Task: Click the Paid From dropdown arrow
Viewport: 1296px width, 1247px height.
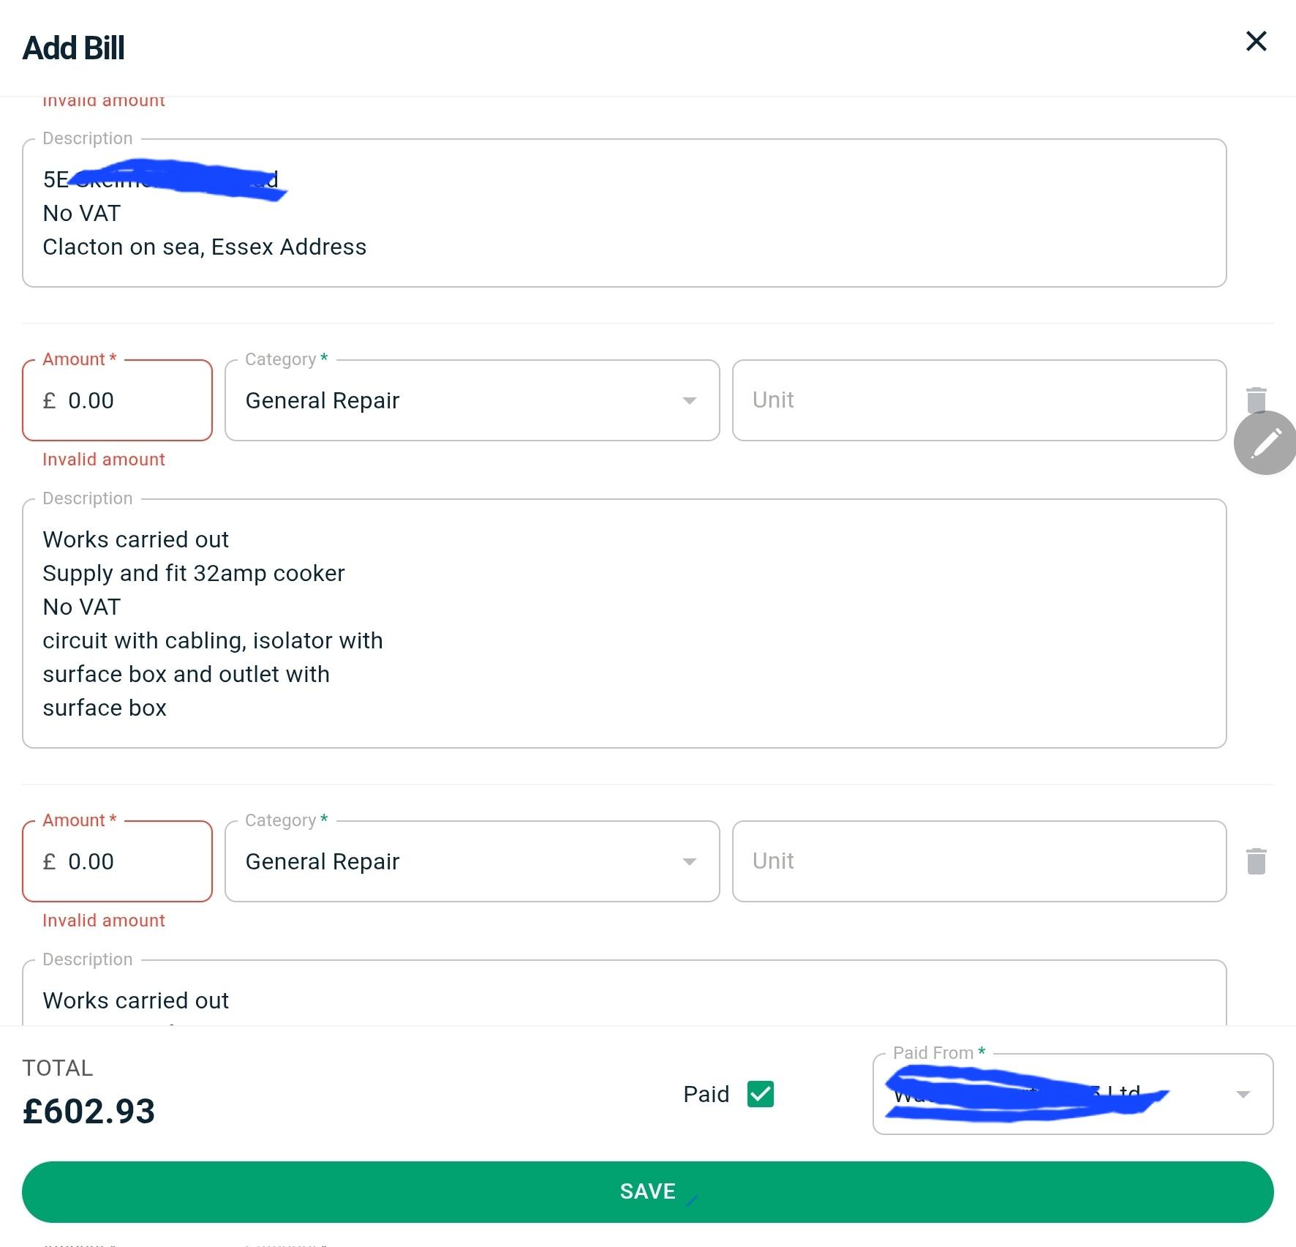Action: click(1243, 1095)
